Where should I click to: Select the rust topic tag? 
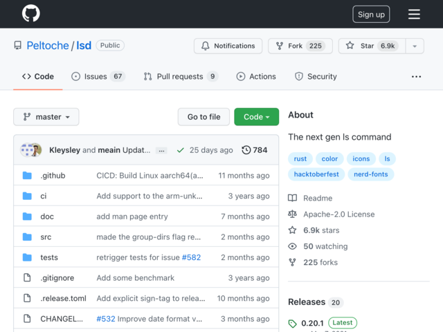300,158
